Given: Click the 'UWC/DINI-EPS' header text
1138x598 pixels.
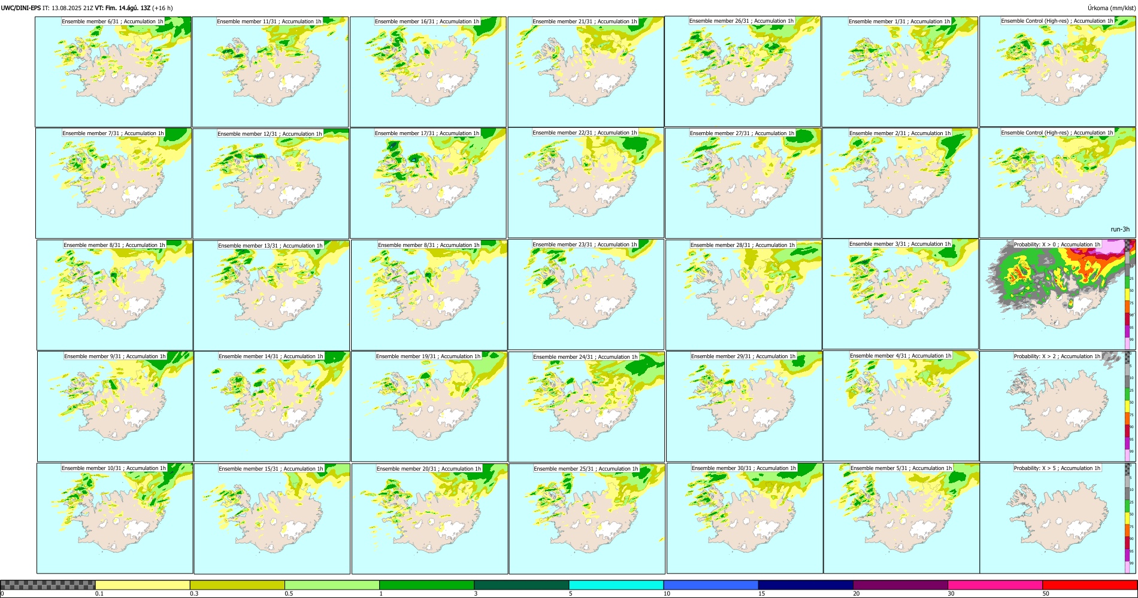Looking at the screenshot, I should (21, 8).
